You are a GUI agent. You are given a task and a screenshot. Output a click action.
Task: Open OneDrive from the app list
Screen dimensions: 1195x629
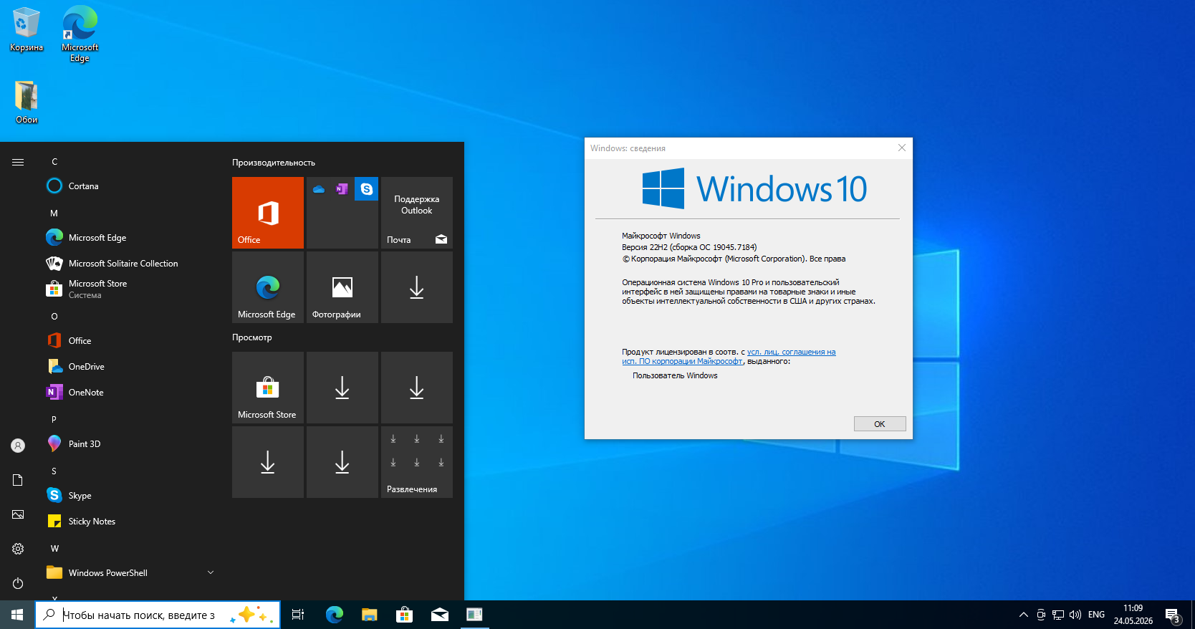point(130,367)
